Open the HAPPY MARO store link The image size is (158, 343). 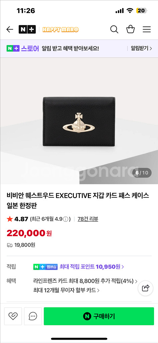[61, 29]
